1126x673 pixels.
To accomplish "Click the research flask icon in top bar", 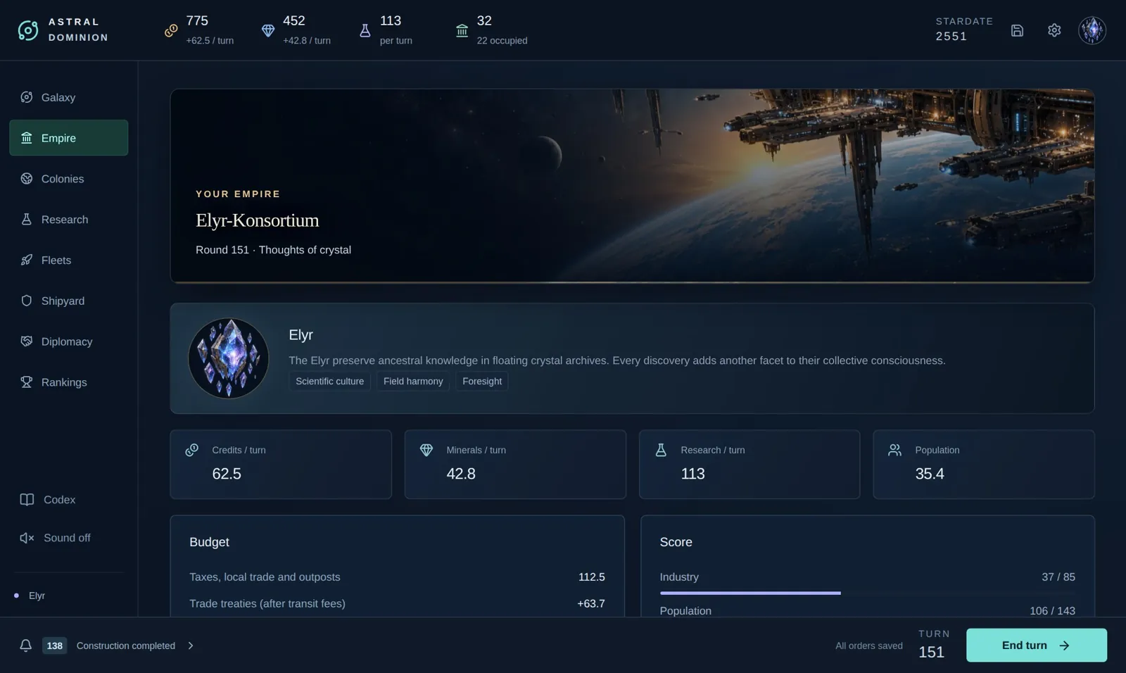I will tap(365, 30).
